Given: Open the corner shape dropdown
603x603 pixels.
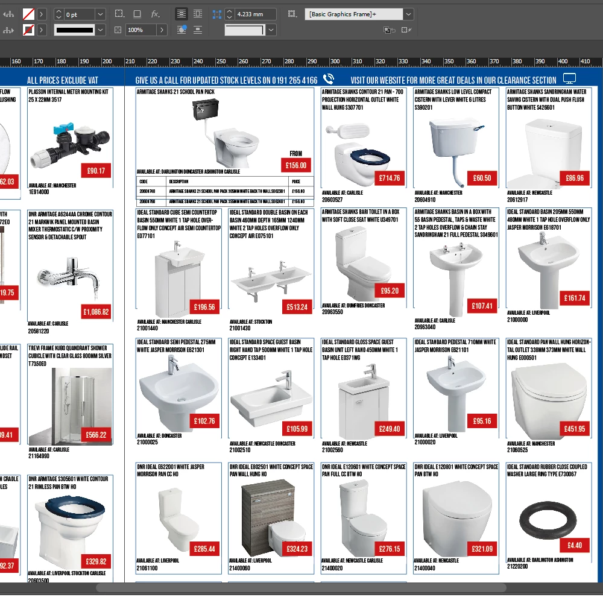Looking at the screenshot, I should 271,30.
